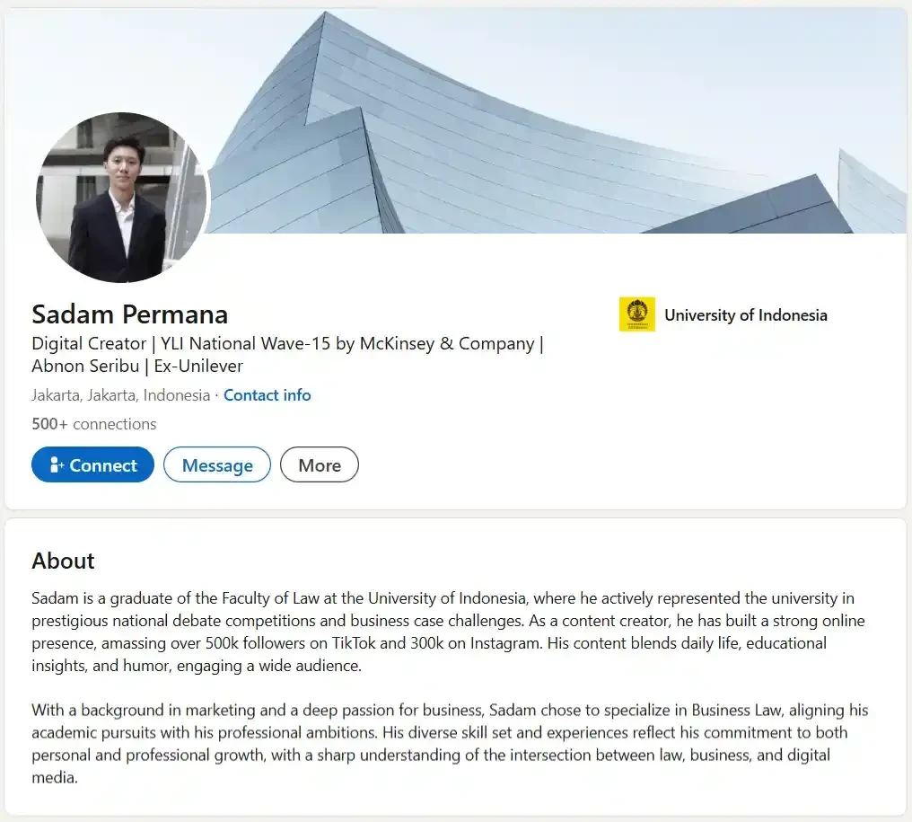View Sadam's 500+ connections
This screenshot has width=912, height=822.
tap(93, 423)
